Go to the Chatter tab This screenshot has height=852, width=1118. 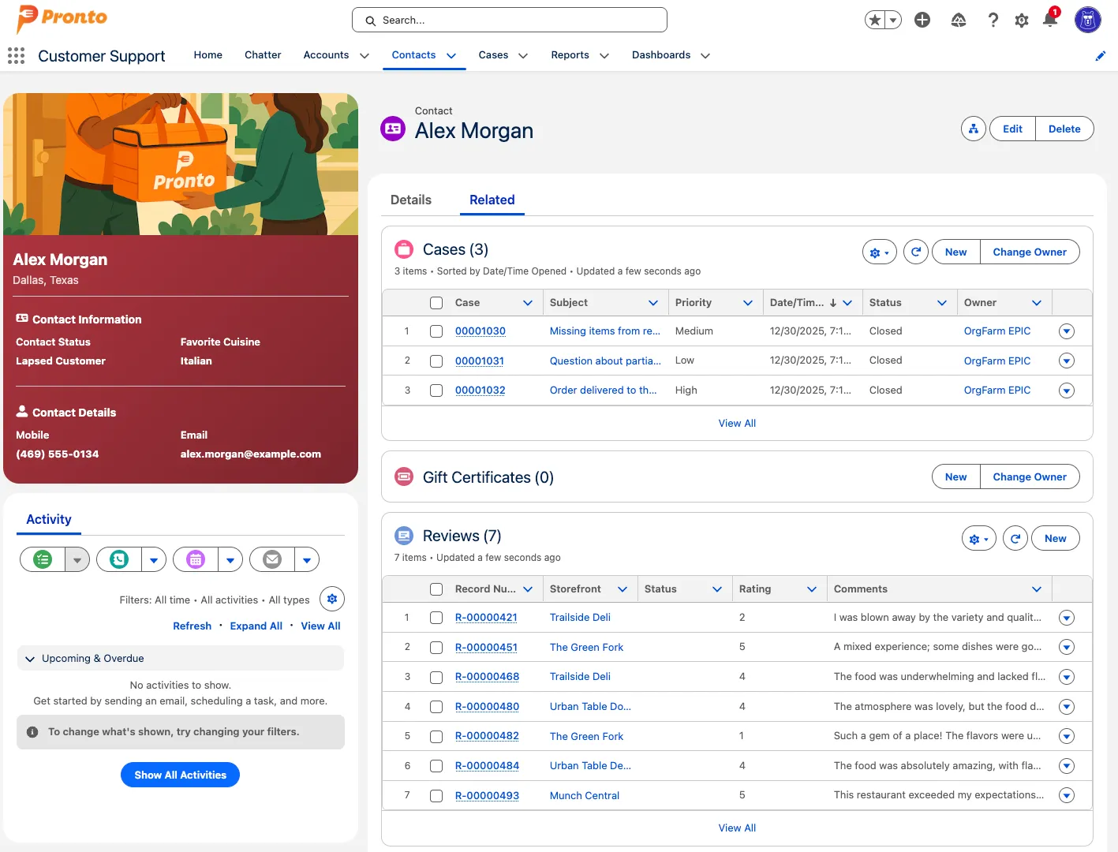click(263, 55)
